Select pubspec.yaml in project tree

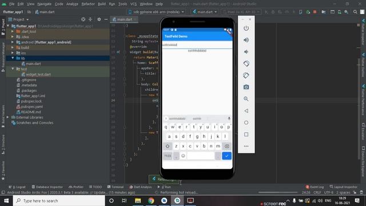click(32, 107)
